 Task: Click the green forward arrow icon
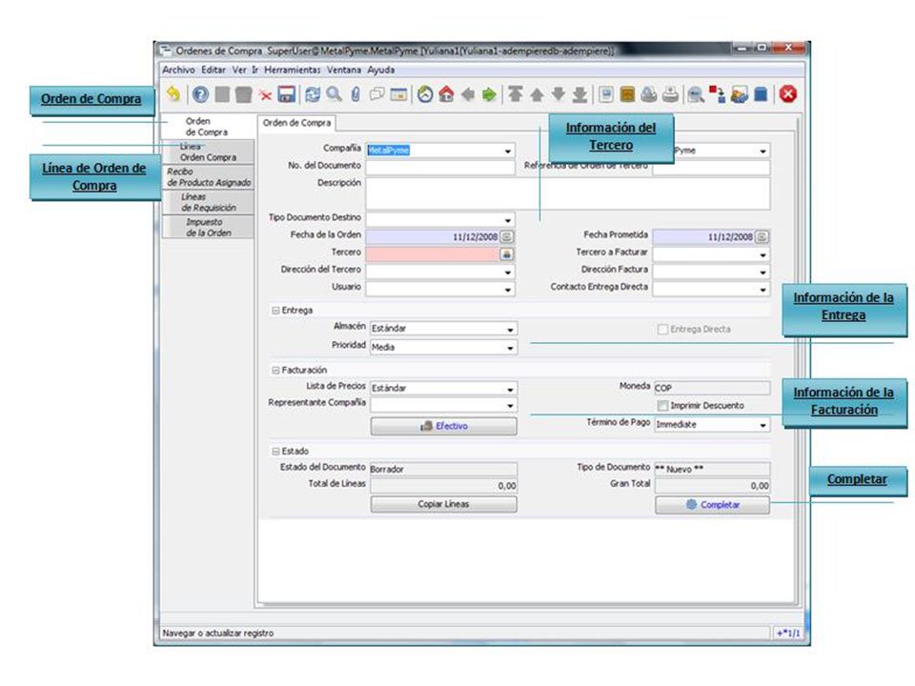pos(489,94)
